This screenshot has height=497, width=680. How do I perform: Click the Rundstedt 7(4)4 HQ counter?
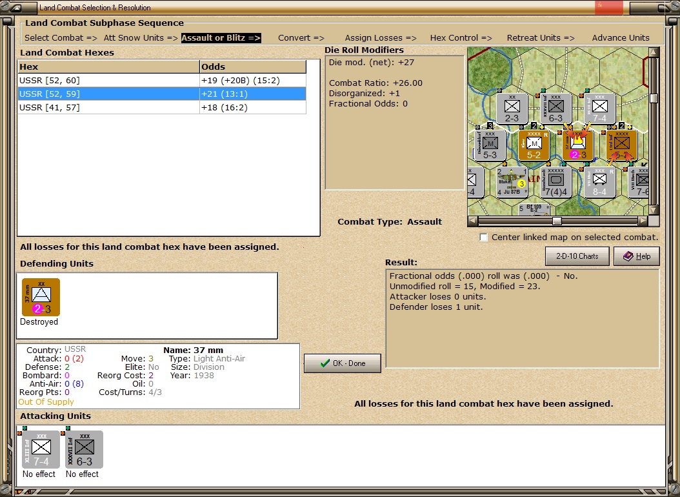coord(555,182)
